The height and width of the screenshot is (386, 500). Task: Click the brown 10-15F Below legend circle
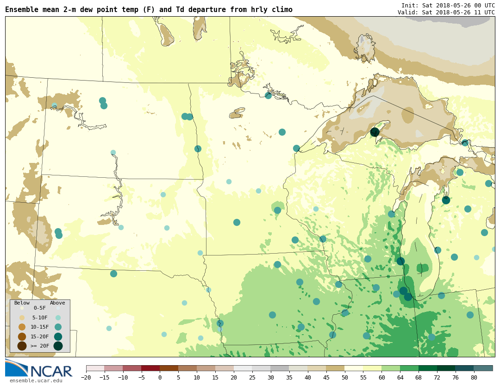22,327
